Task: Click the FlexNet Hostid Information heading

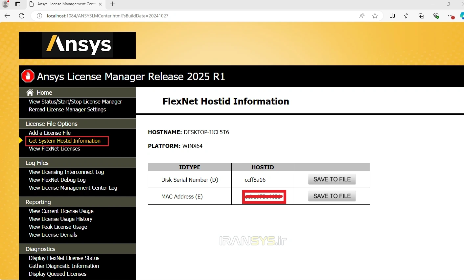Action: click(x=226, y=101)
